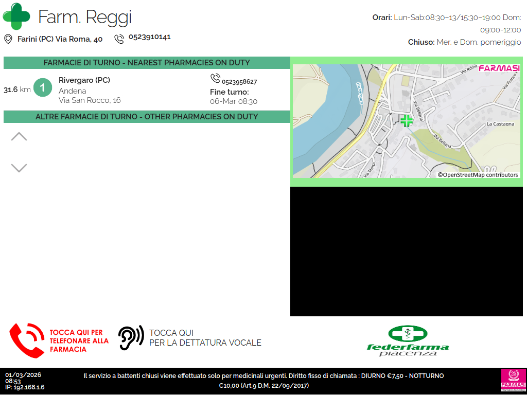The width and height of the screenshot is (527, 395).
Task: Click the green pharmacy cross logo
Action: 16,16
